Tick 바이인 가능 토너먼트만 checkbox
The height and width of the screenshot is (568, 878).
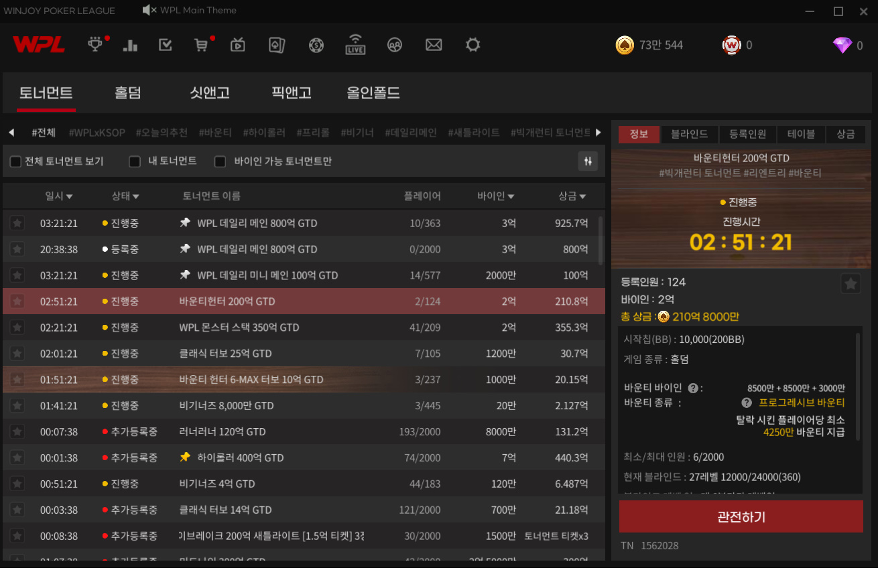click(220, 161)
